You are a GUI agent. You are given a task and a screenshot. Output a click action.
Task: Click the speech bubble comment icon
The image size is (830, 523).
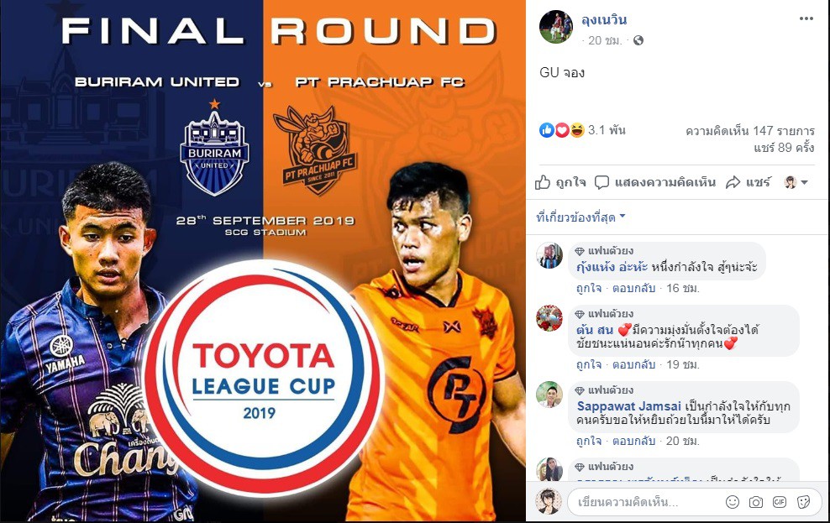pos(601,182)
